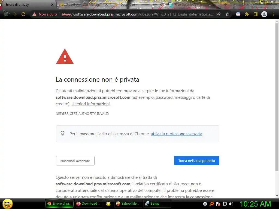
Task: Click the share page icon in address bar
Action: coord(219,14)
